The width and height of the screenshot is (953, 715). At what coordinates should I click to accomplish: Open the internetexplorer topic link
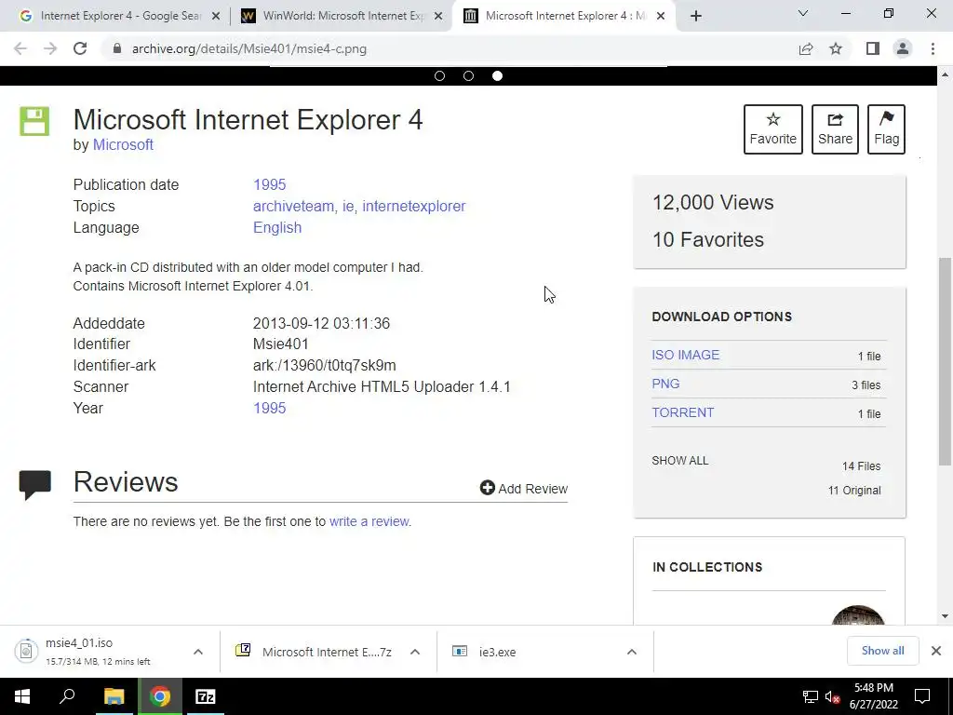click(x=414, y=206)
